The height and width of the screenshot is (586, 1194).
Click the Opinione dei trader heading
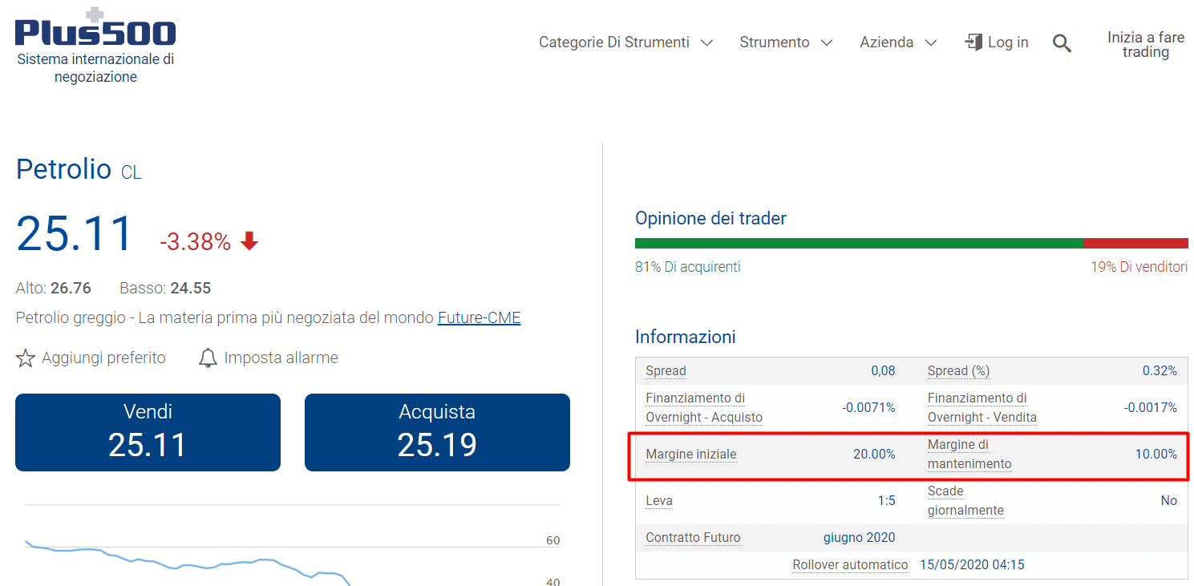tap(710, 218)
